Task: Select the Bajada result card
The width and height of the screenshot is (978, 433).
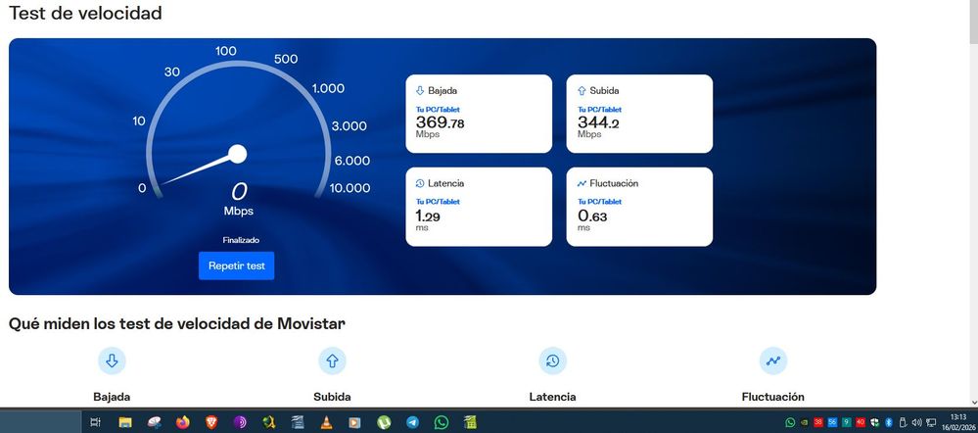Action: [479, 114]
